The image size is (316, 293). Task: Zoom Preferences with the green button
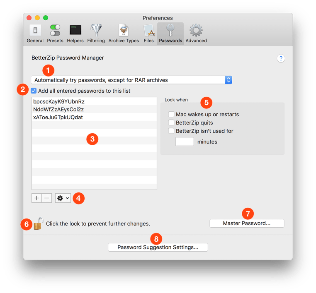[46, 18]
